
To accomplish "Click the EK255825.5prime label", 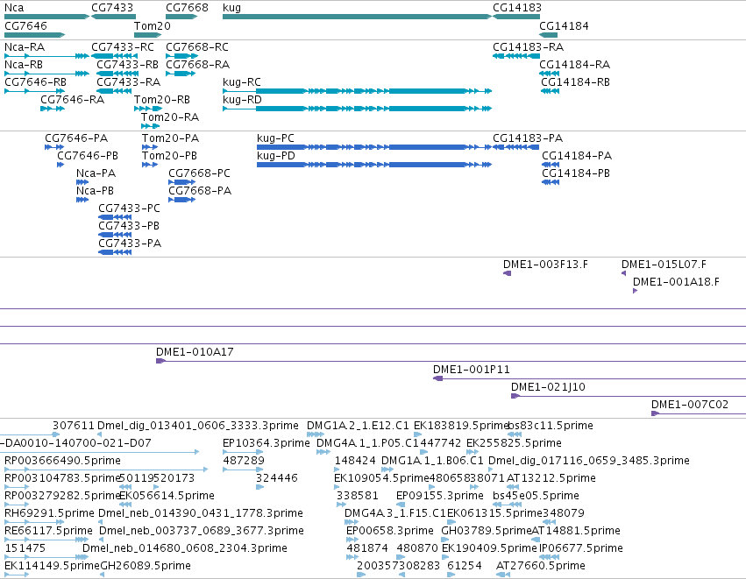I will point(514,442).
